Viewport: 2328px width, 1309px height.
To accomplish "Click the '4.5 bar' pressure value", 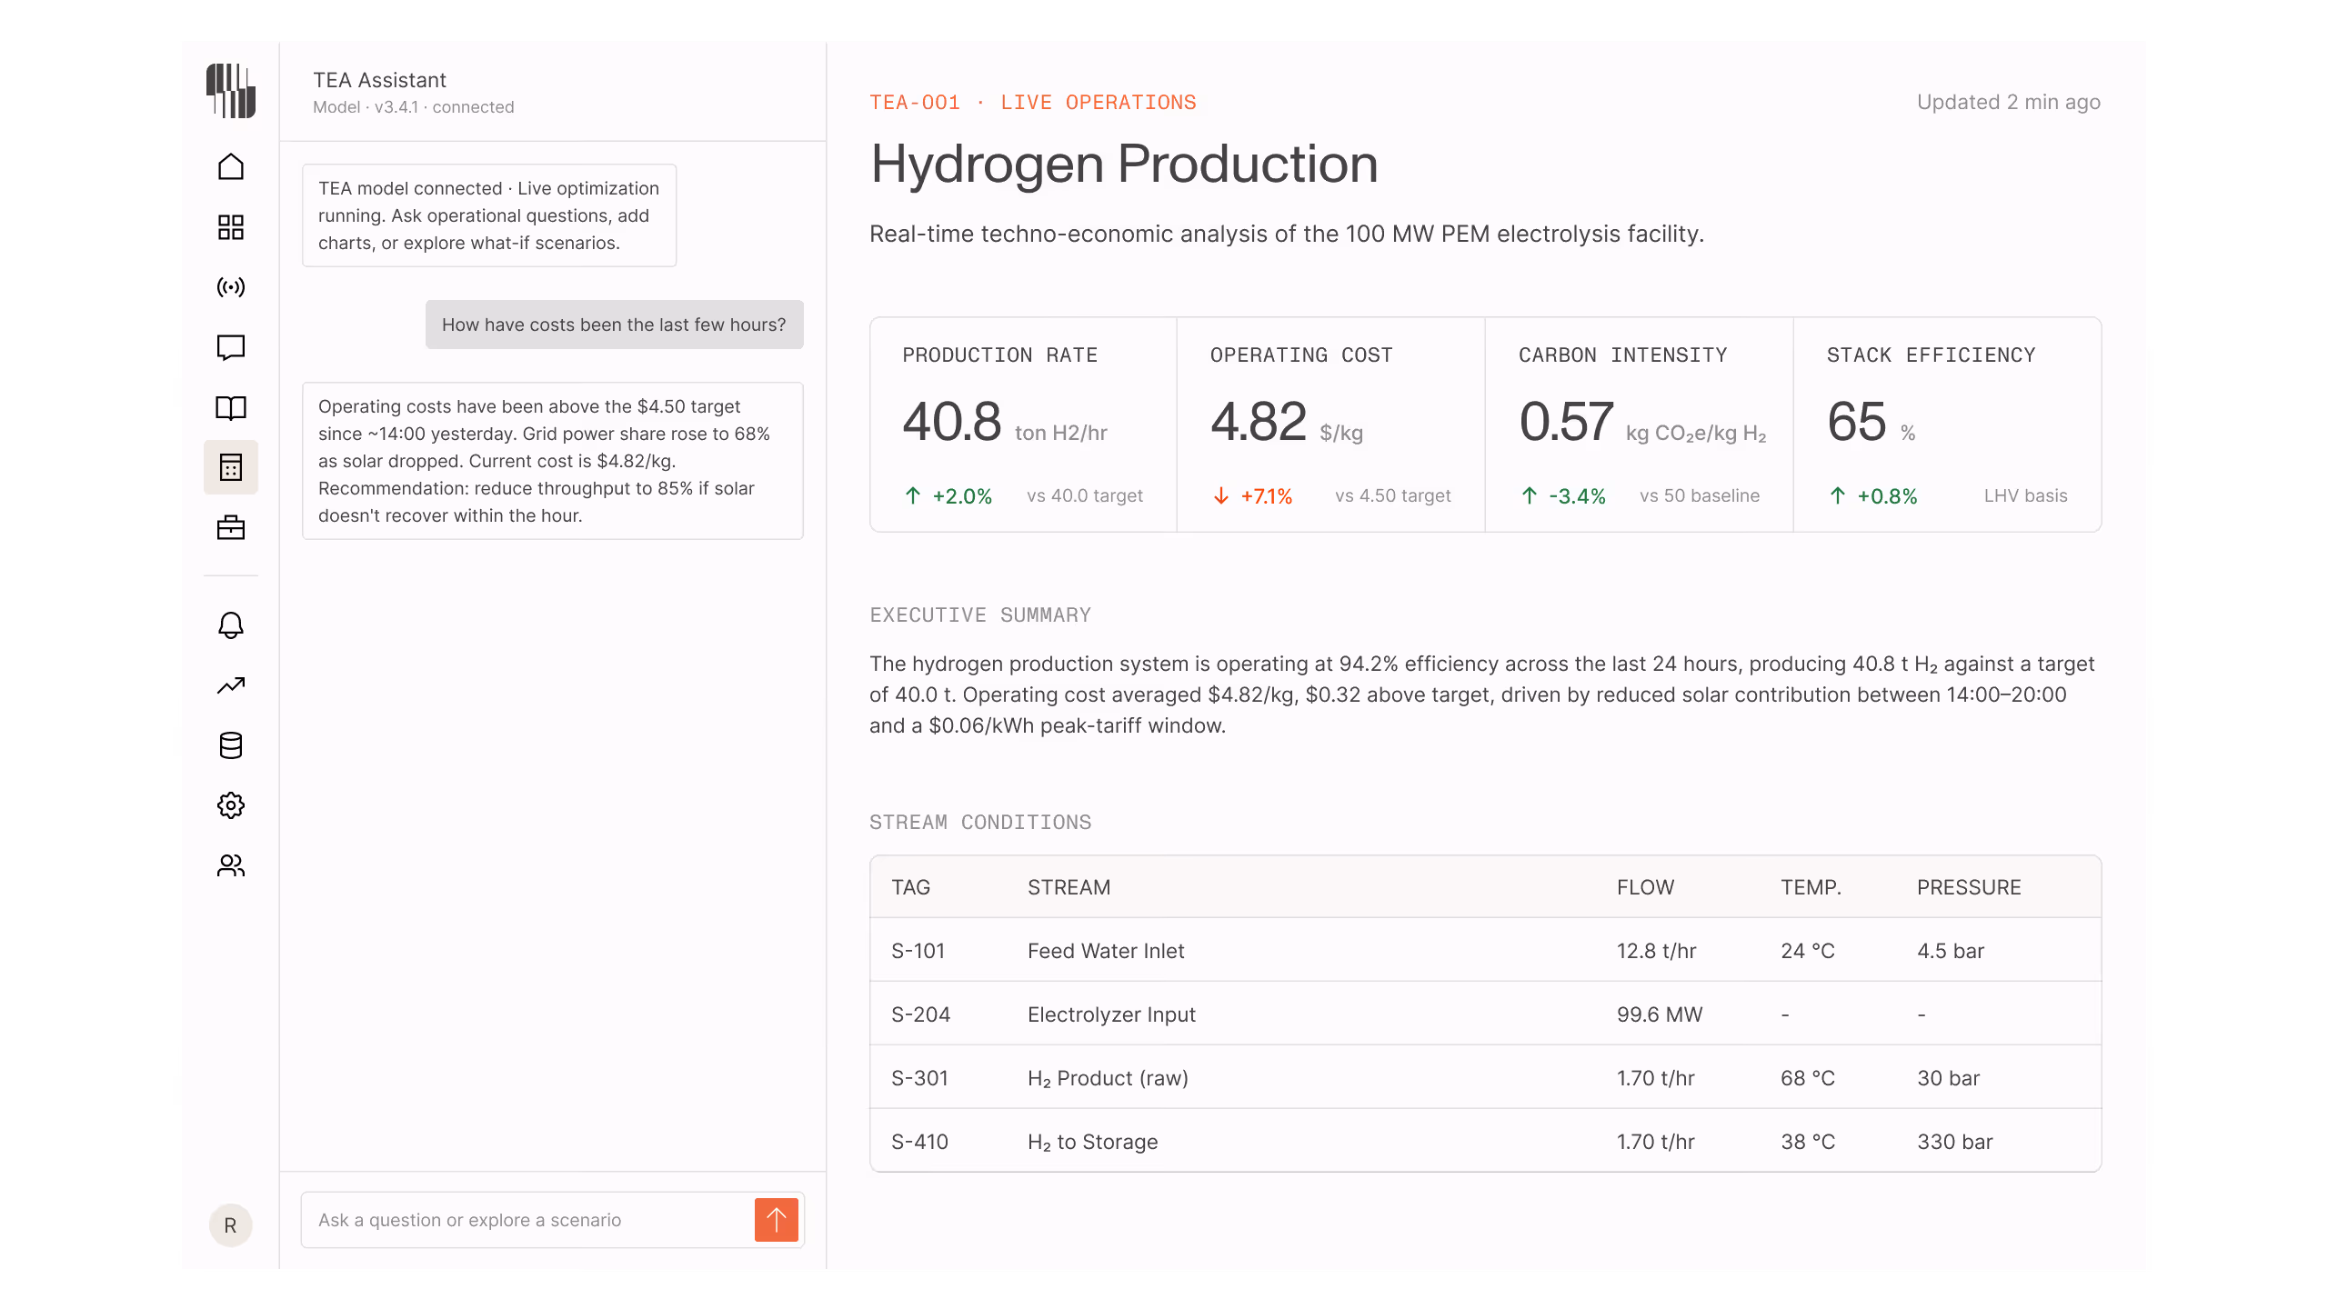I will click(x=1951, y=951).
